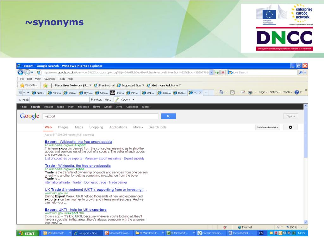Open the Tools dropdown in the command bar
The image size is (324, 243).
(x=288, y=92)
